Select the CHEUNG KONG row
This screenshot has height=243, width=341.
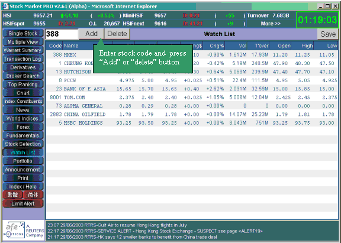click(192, 63)
